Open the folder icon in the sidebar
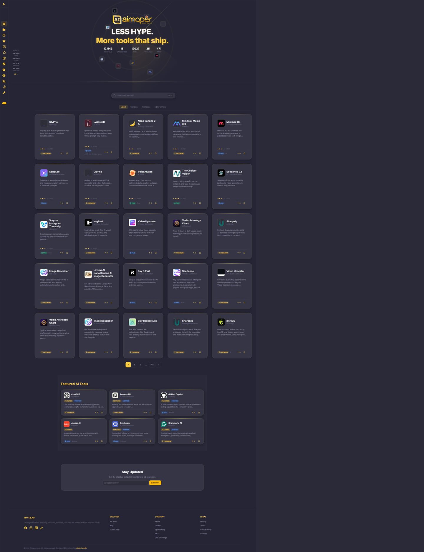Viewport: 424px width, 552px height. (4, 29)
